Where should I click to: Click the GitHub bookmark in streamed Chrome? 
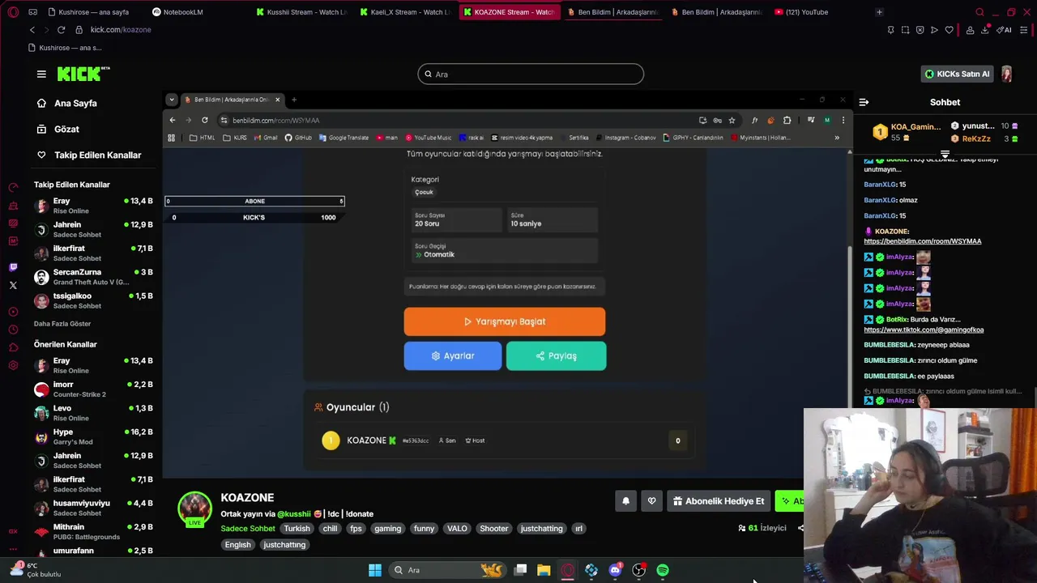point(298,138)
